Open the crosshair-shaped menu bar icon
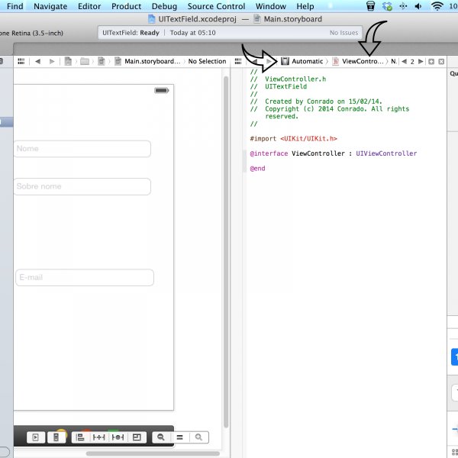 click(403, 6)
